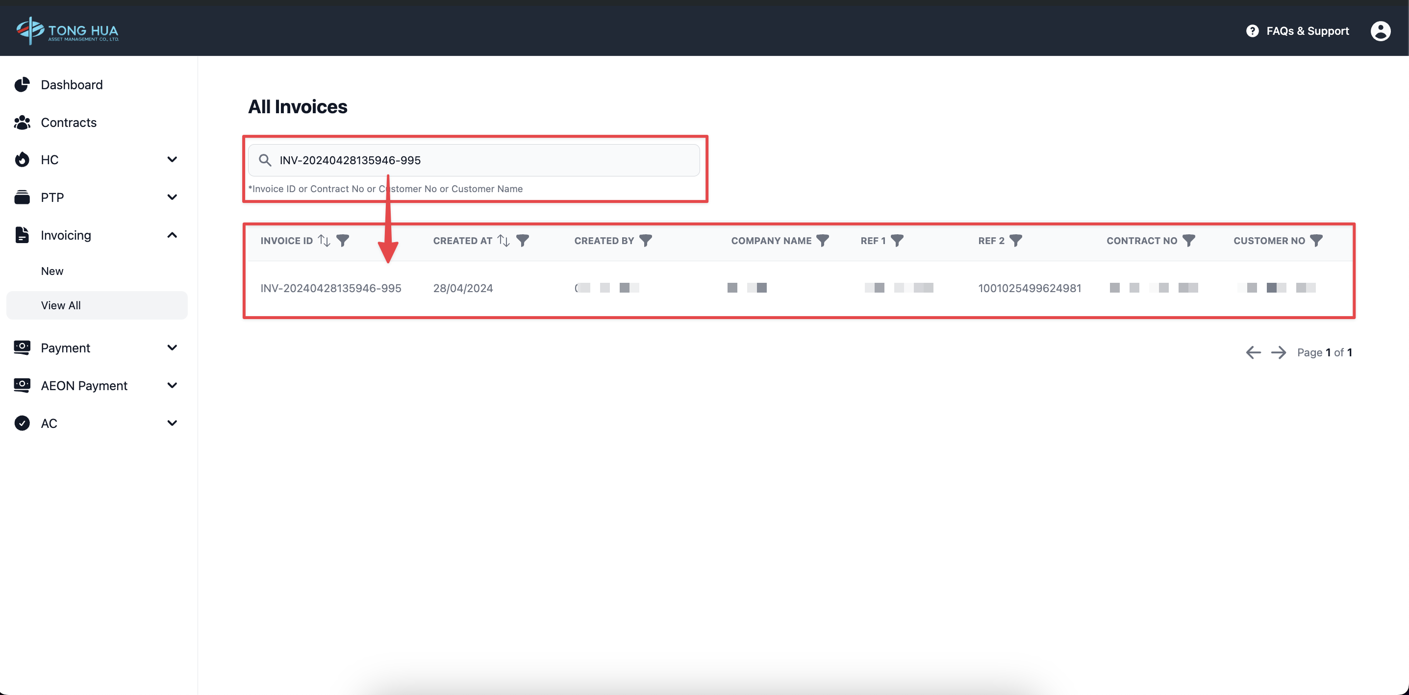This screenshot has width=1409, height=695.
Task: Open the Created By filter funnel
Action: 646,241
